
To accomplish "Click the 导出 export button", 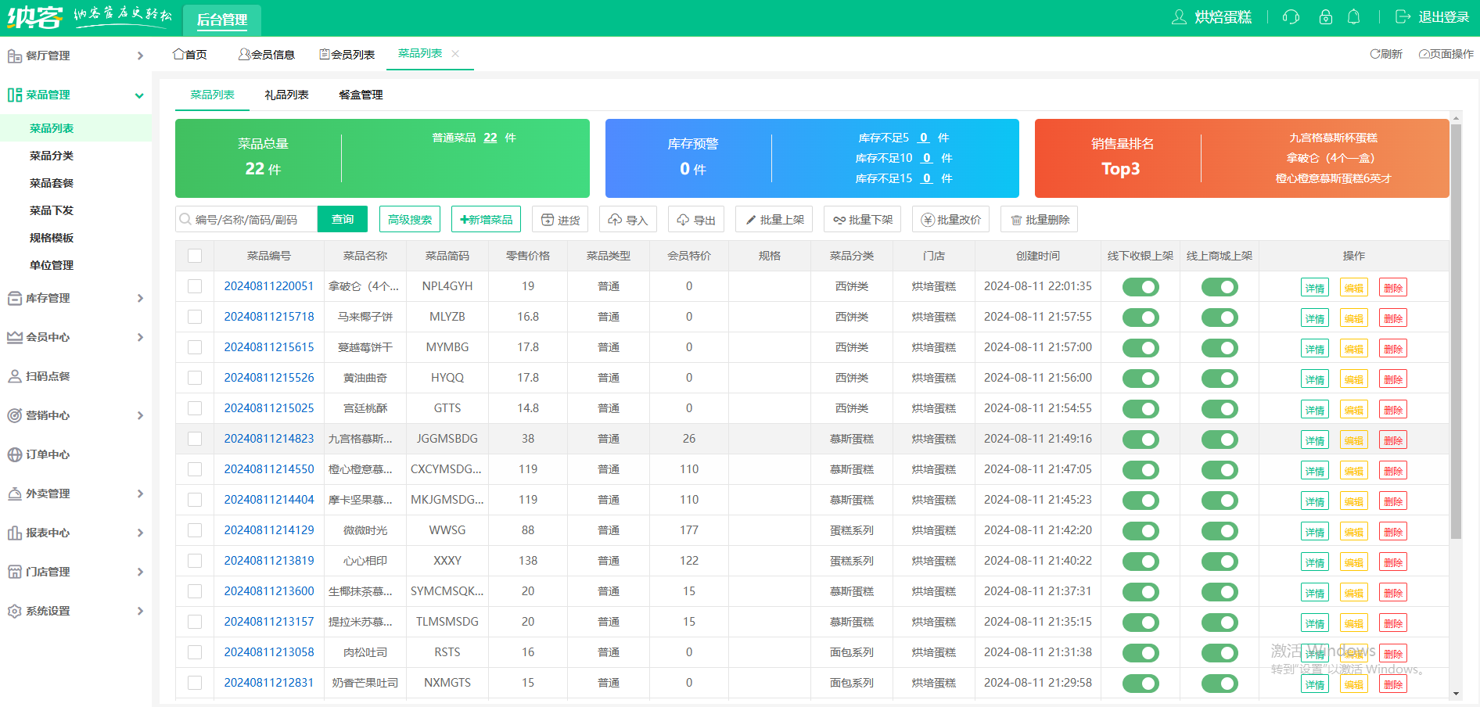I will coord(696,220).
